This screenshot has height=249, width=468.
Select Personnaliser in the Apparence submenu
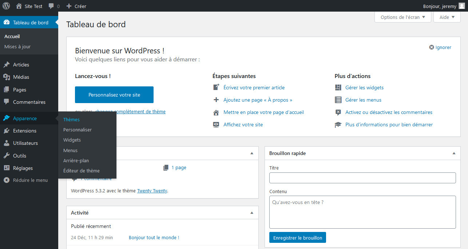click(78, 130)
